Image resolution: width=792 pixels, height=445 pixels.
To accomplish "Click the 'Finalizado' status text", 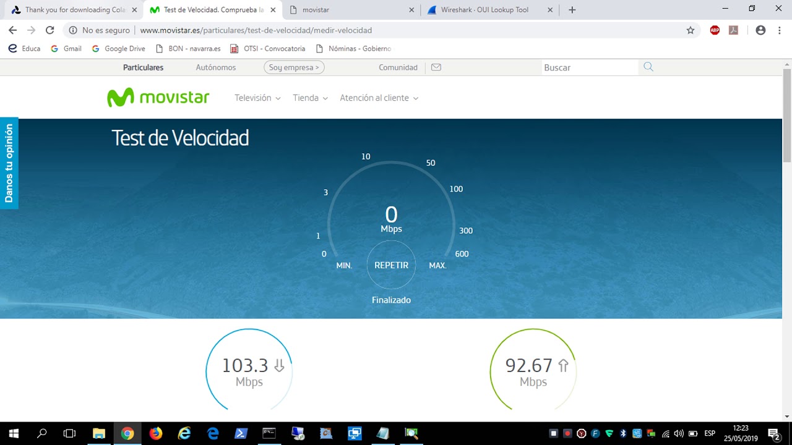I will click(391, 300).
